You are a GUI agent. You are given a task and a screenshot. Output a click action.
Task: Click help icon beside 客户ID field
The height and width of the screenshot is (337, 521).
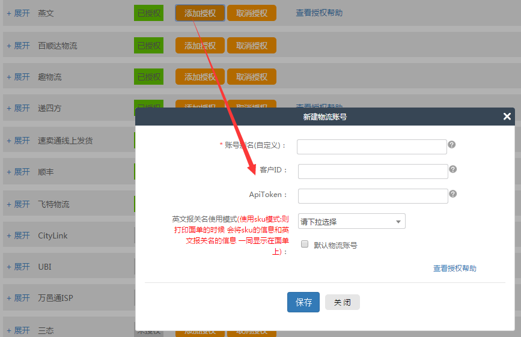pyautogui.click(x=452, y=169)
